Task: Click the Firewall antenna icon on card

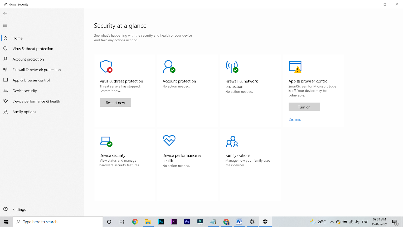Action: (232, 67)
